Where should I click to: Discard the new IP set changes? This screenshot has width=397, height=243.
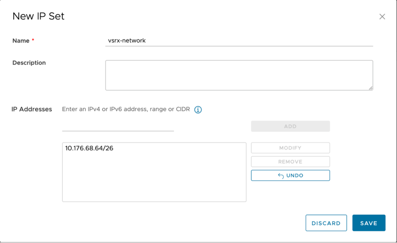coord(326,223)
